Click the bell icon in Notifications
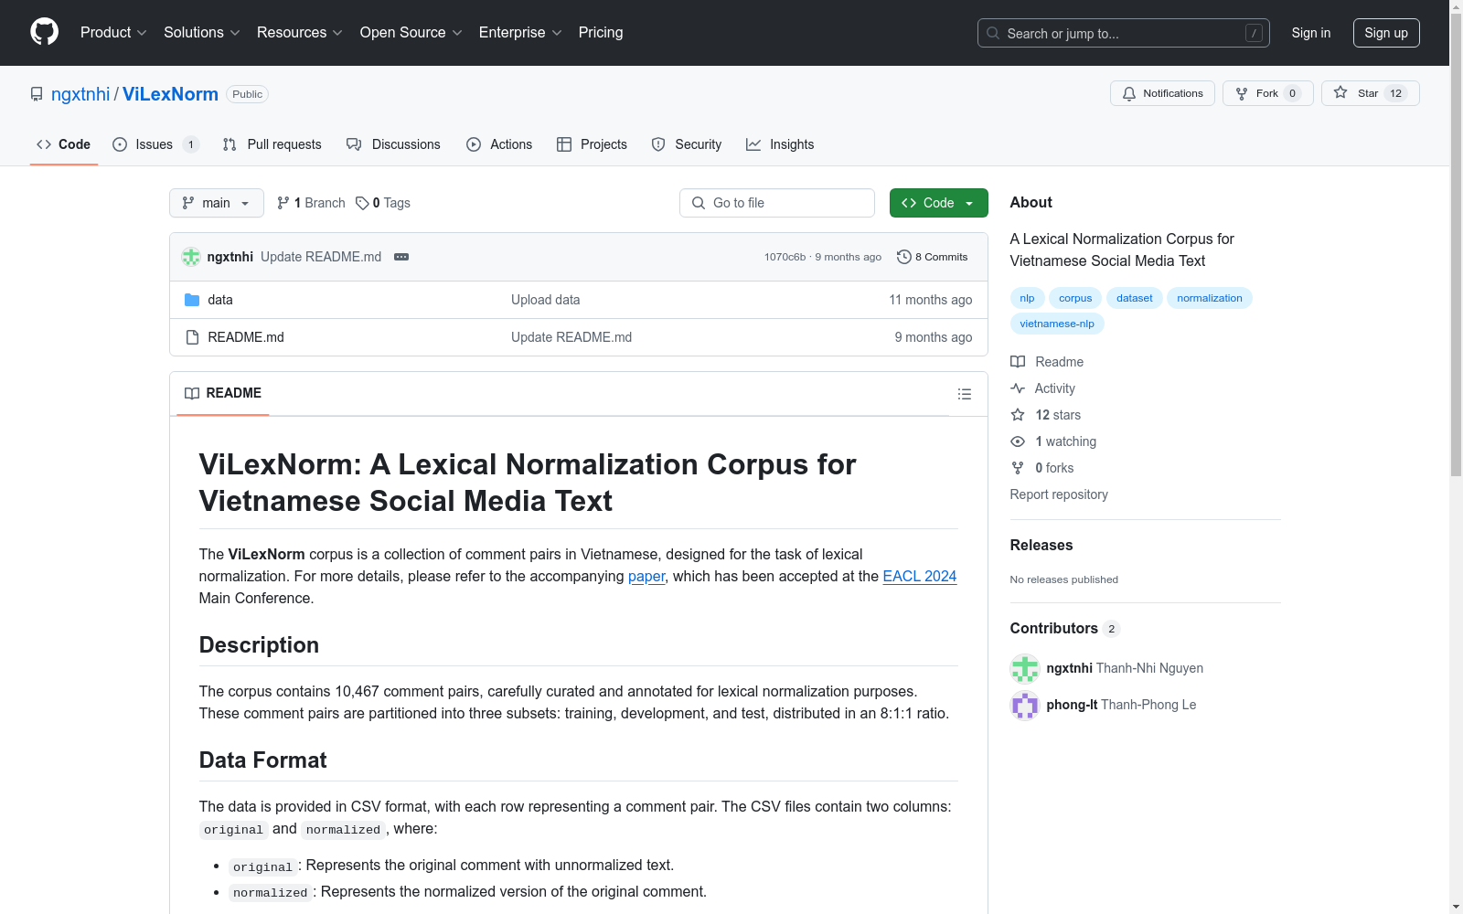The image size is (1463, 914). click(x=1129, y=93)
